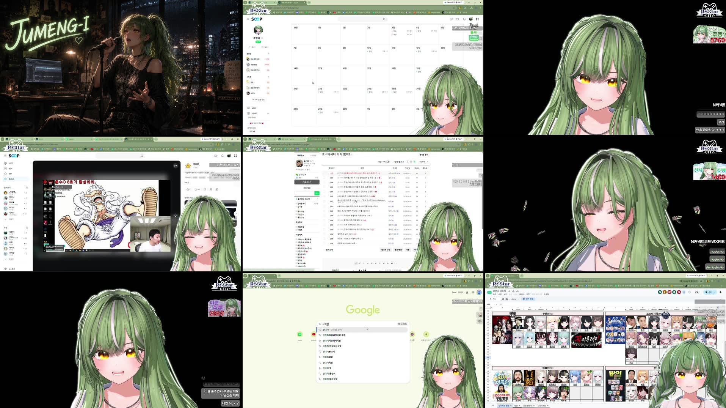The width and height of the screenshot is (726, 408).
Task: Click plus icon beside second fan list heading
Action: pos(269,77)
